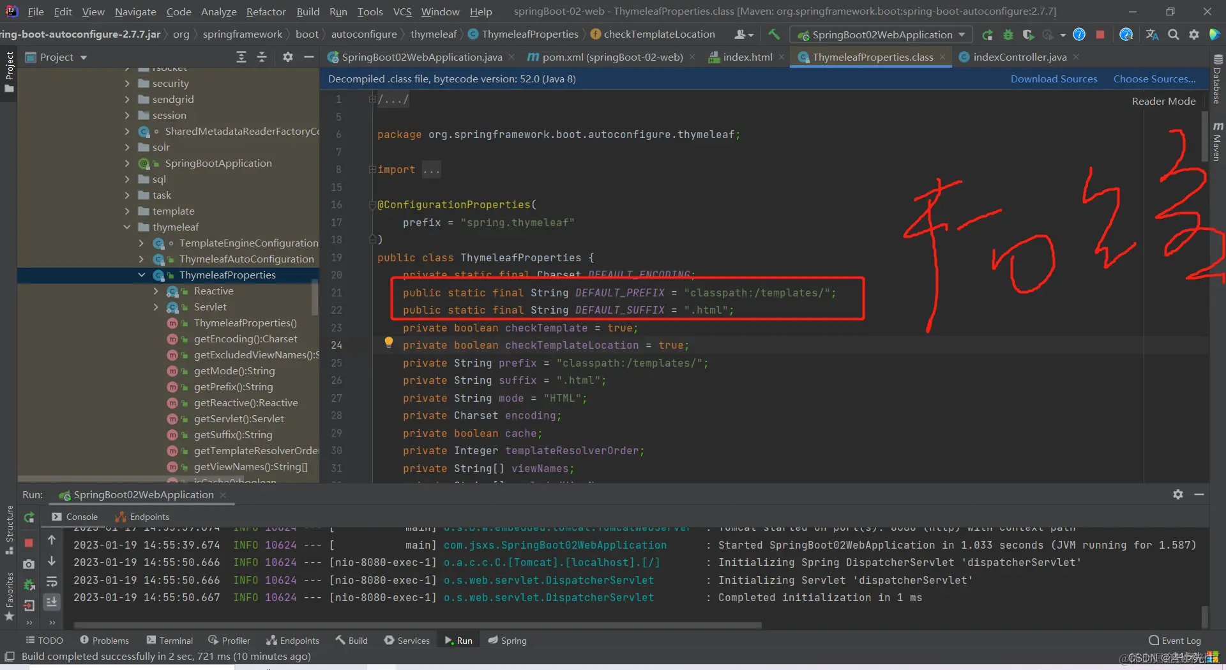Open the Event Log
Image resolution: width=1226 pixels, height=670 pixels.
pos(1175,640)
